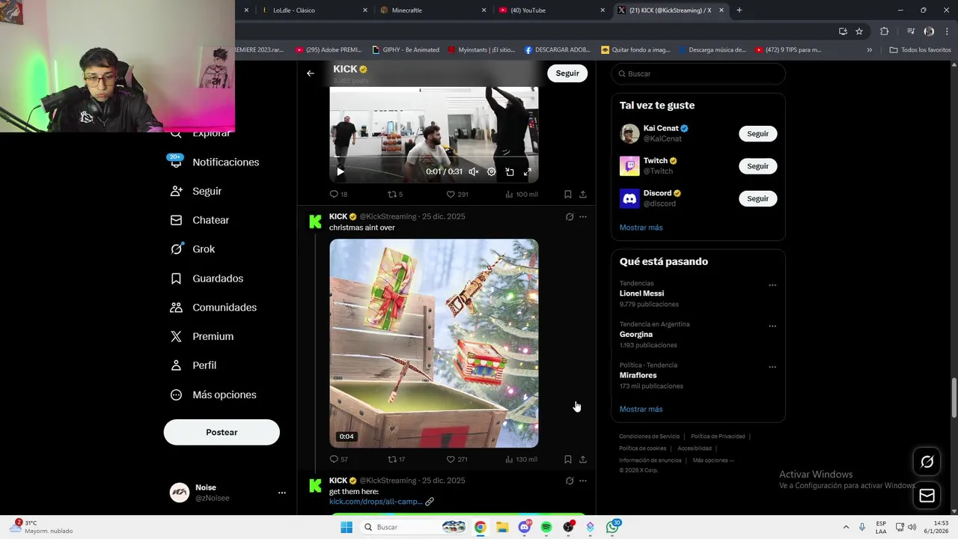
Task: Like the post with 291 likes
Action: click(457, 194)
